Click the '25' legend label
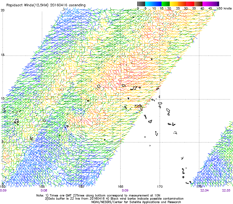Screen dimensions: 233x204 point(178,8)
